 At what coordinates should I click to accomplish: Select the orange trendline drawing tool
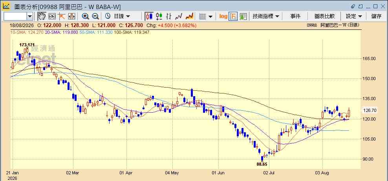pyautogui.click(x=61, y=16)
